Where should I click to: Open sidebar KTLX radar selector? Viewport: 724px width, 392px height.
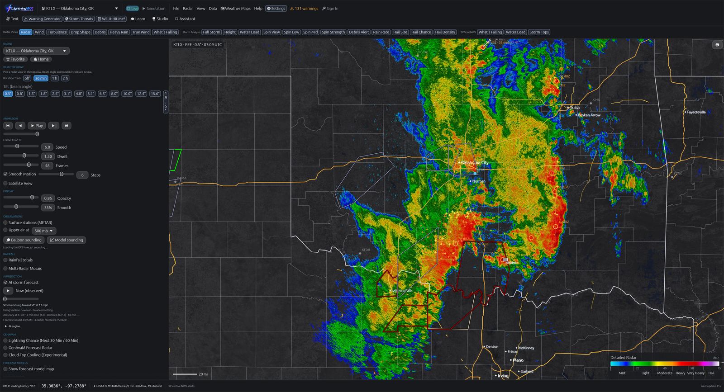pos(36,51)
